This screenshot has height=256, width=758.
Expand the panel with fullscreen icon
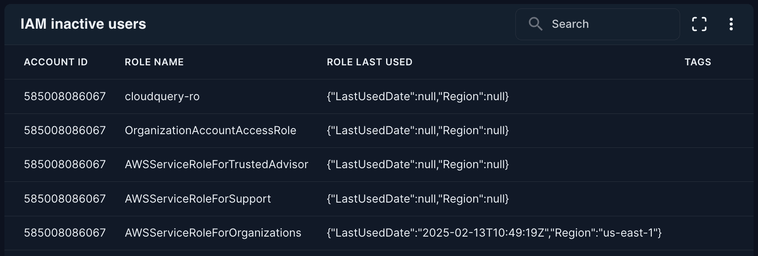[699, 24]
